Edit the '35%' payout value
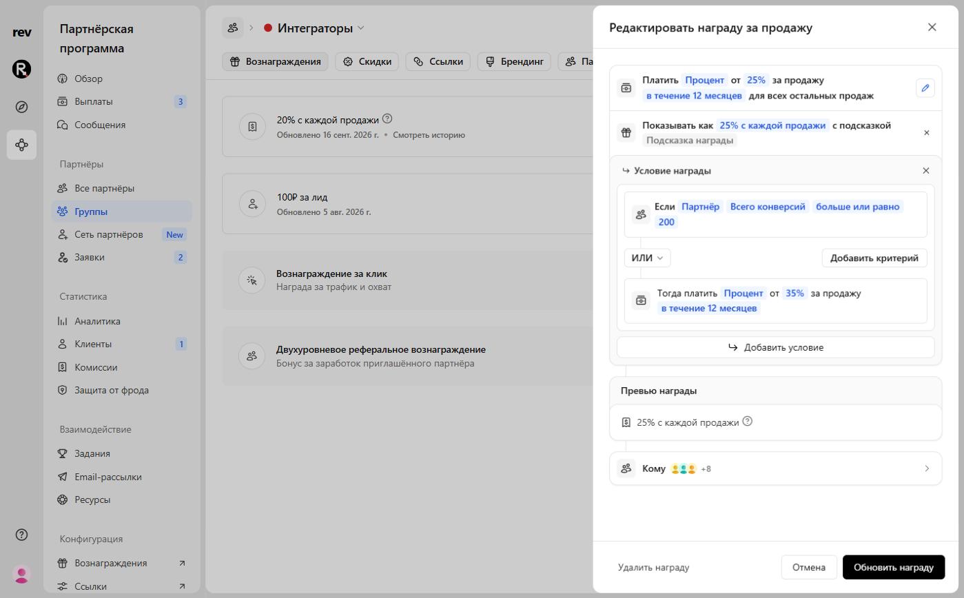 [x=794, y=293]
